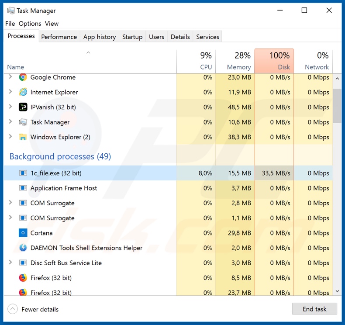Screen dimensions: 345x325
Task: Expand the Windows Explorer (2) group
Action: (x=10, y=137)
